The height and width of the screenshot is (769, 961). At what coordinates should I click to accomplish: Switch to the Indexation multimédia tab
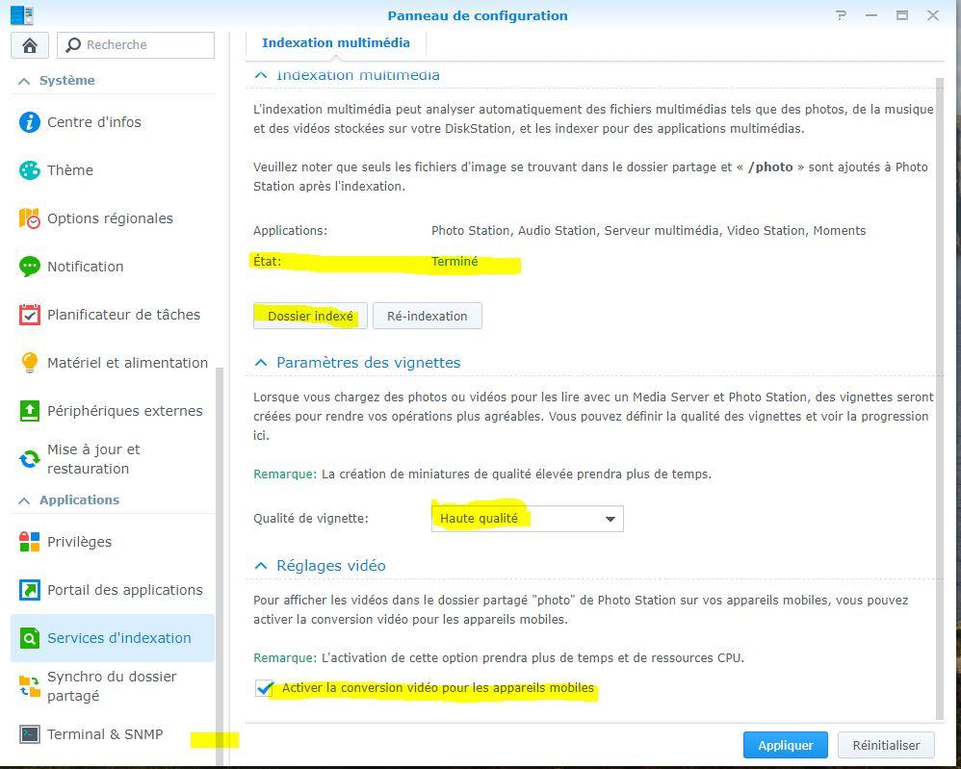tap(336, 43)
